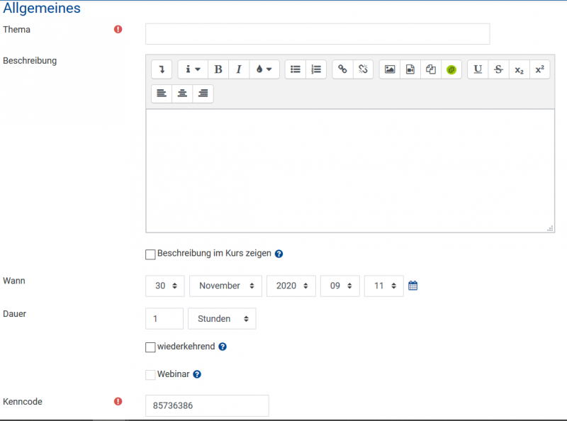This screenshot has height=421, width=567.
Task: Apply subscript formatting
Action: [x=520, y=69]
